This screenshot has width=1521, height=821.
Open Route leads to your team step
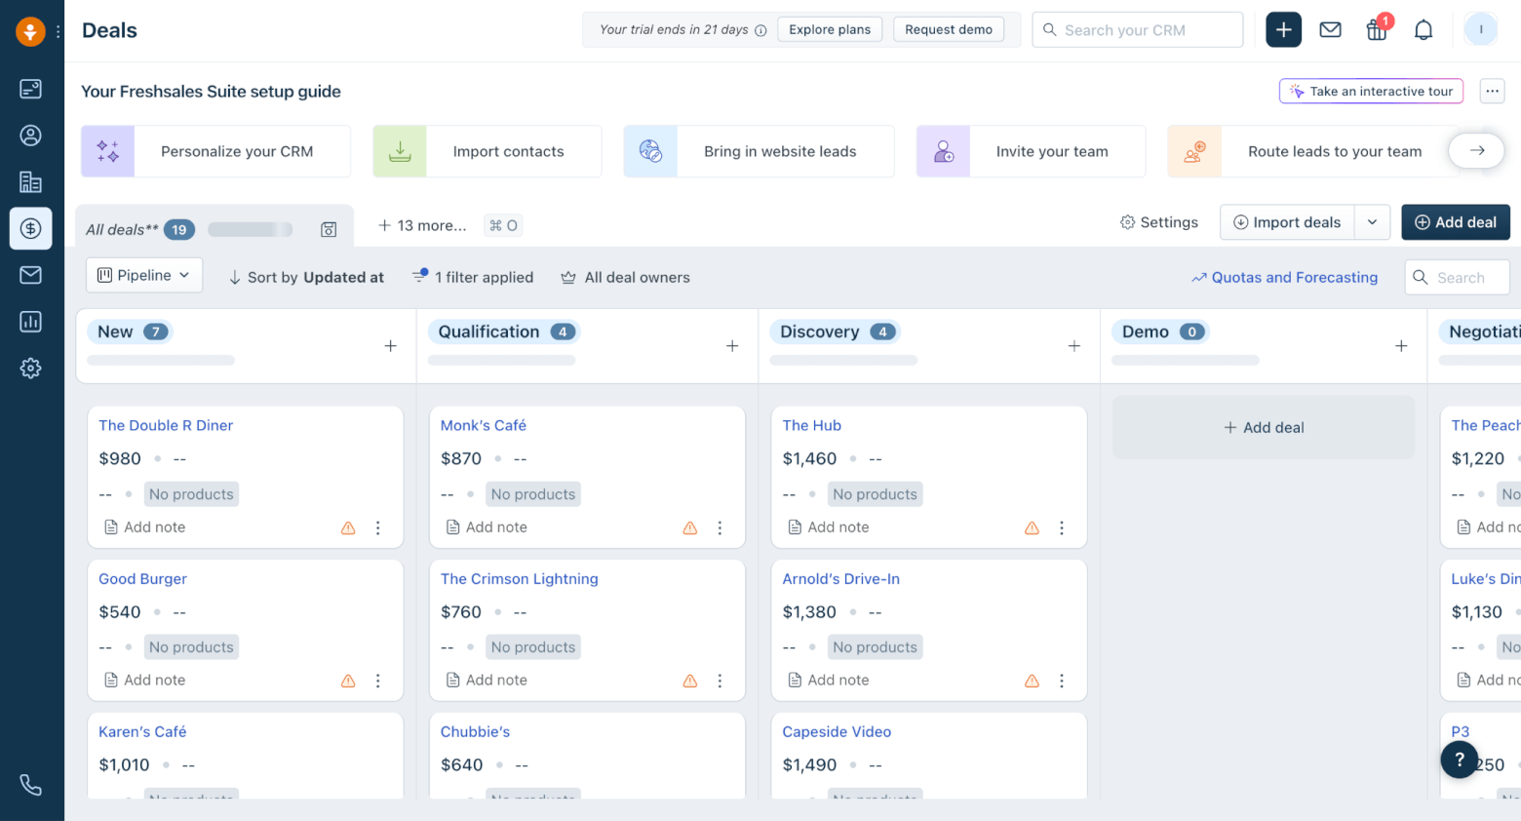[x=1312, y=151]
